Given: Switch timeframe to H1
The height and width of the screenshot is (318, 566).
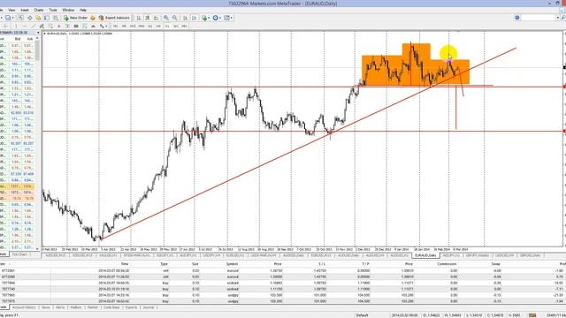Looking at the screenshot, I should pos(149,26).
